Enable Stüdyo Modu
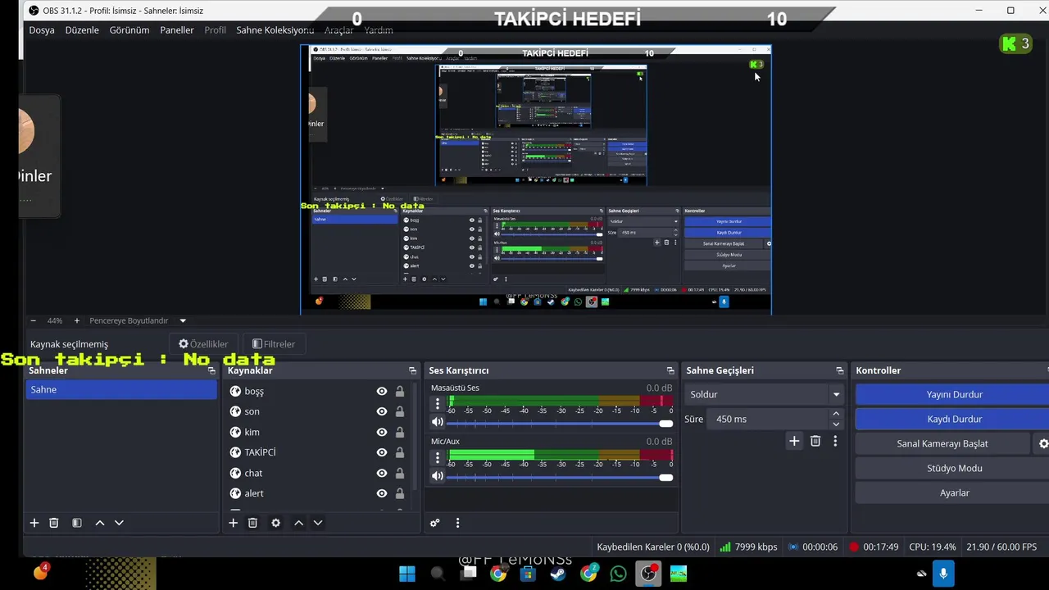The height and width of the screenshot is (590, 1049). [x=954, y=468]
